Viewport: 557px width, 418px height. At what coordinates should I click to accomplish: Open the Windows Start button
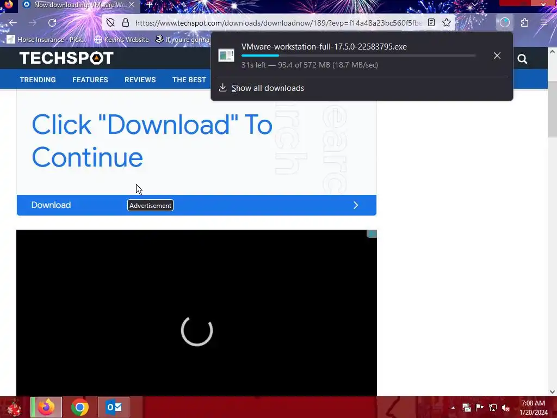[14, 407]
